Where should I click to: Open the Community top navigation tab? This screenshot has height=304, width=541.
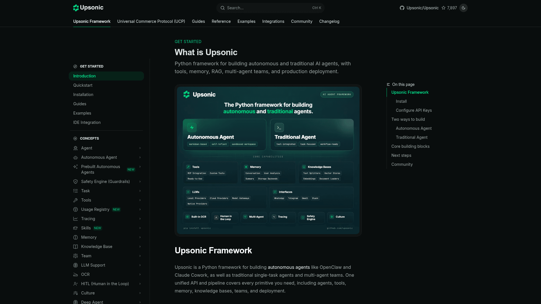[302, 21]
